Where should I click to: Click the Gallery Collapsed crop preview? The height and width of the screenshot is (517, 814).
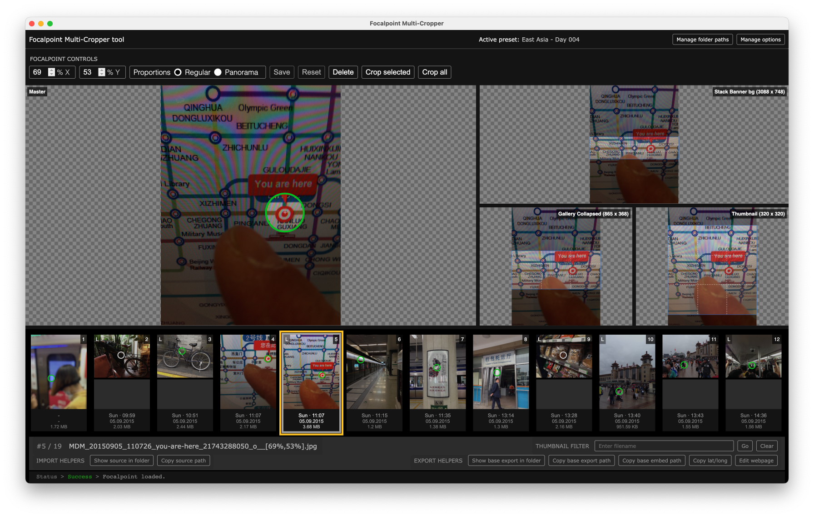pyautogui.click(x=556, y=266)
